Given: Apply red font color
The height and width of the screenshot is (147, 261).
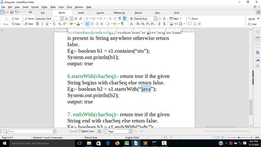Looking at the screenshot, I should 78,24.
